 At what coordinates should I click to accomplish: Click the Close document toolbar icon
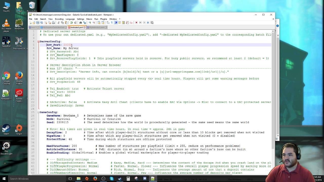click(46, 22)
